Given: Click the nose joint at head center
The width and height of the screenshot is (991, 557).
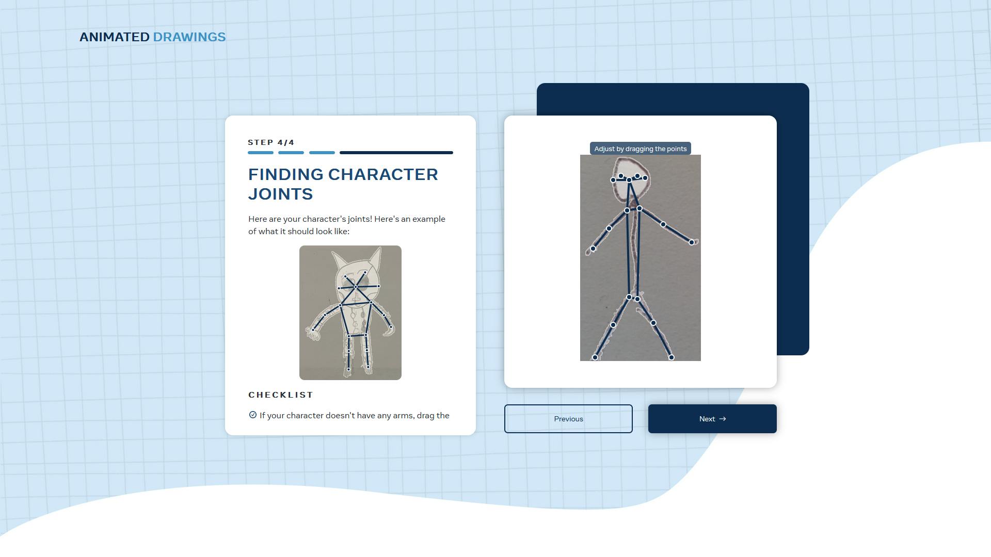Looking at the screenshot, I should 629,180.
